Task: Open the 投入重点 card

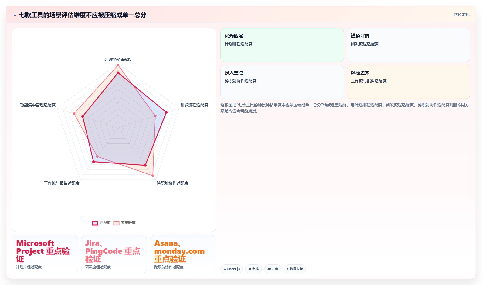Action: click(x=282, y=82)
